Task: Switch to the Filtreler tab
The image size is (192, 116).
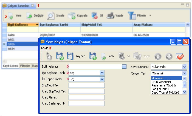Action: coord(25,66)
